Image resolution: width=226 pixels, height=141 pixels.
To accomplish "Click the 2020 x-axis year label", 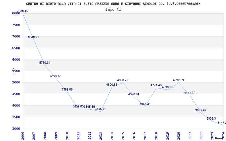I will tap(179, 136).
